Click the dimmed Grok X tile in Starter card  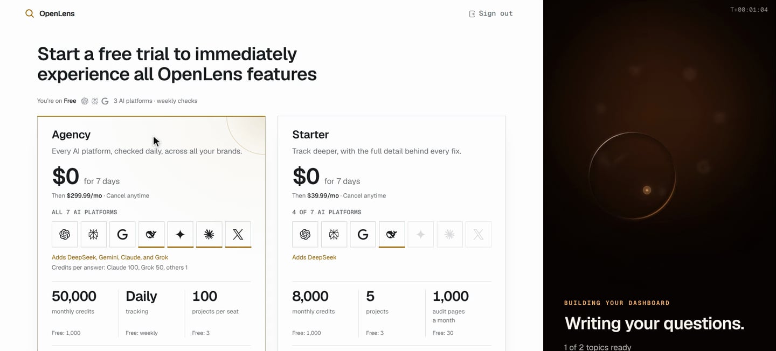pos(479,234)
